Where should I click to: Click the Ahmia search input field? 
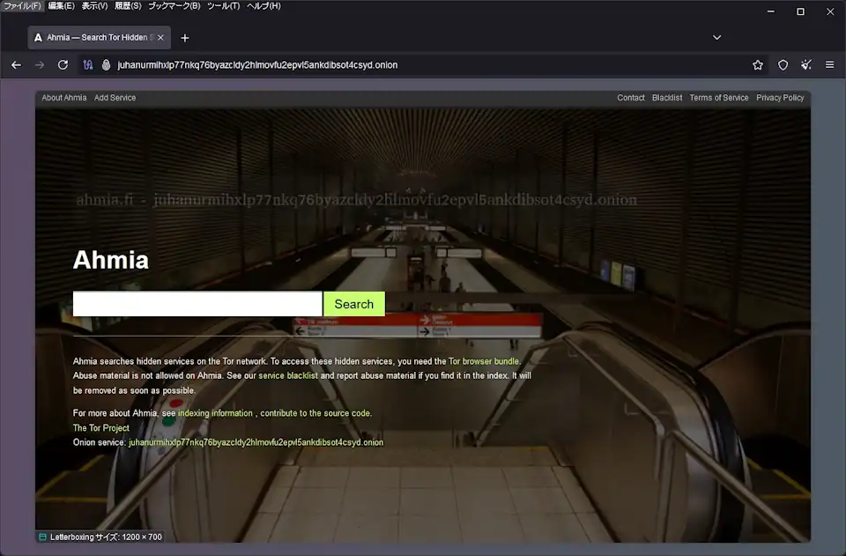(197, 304)
